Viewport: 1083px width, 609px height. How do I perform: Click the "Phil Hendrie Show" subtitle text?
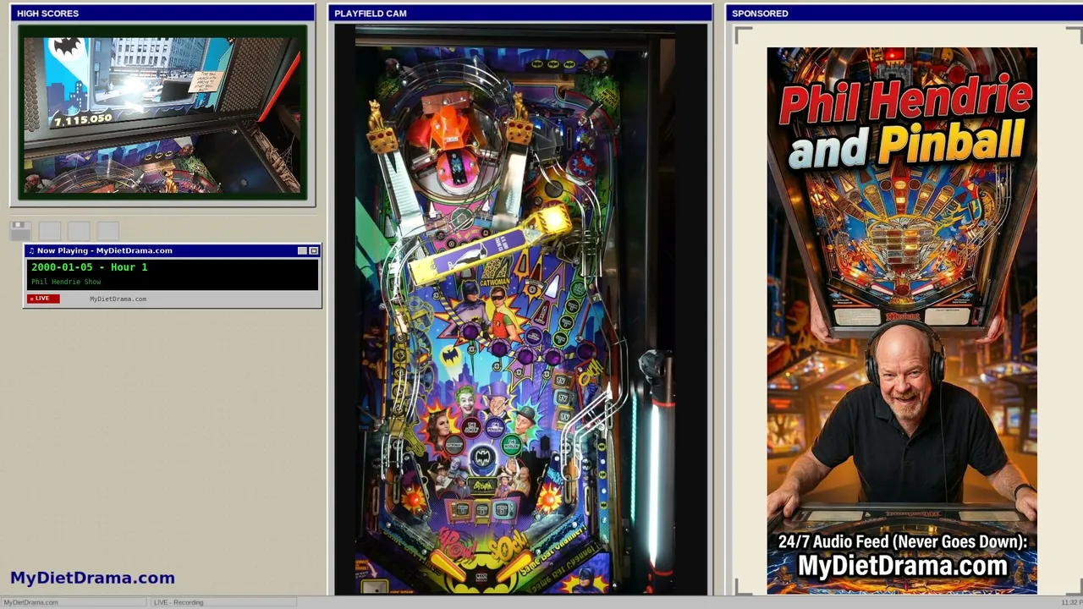click(66, 282)
